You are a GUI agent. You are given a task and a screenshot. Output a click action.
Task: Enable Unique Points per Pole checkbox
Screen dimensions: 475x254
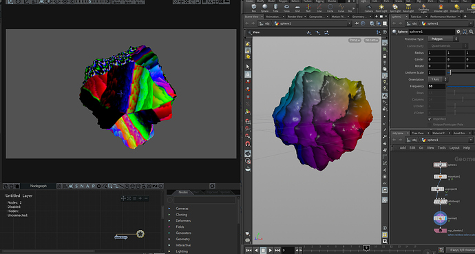(x=430, y=125)
